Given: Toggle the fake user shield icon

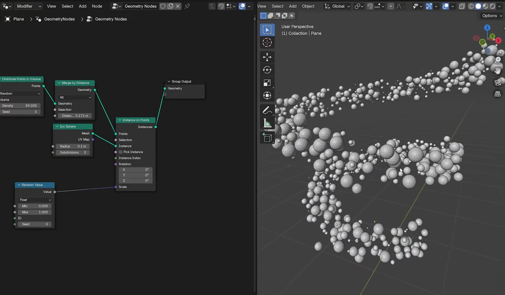Looking at the screenshot, I should tap(163, 6).
